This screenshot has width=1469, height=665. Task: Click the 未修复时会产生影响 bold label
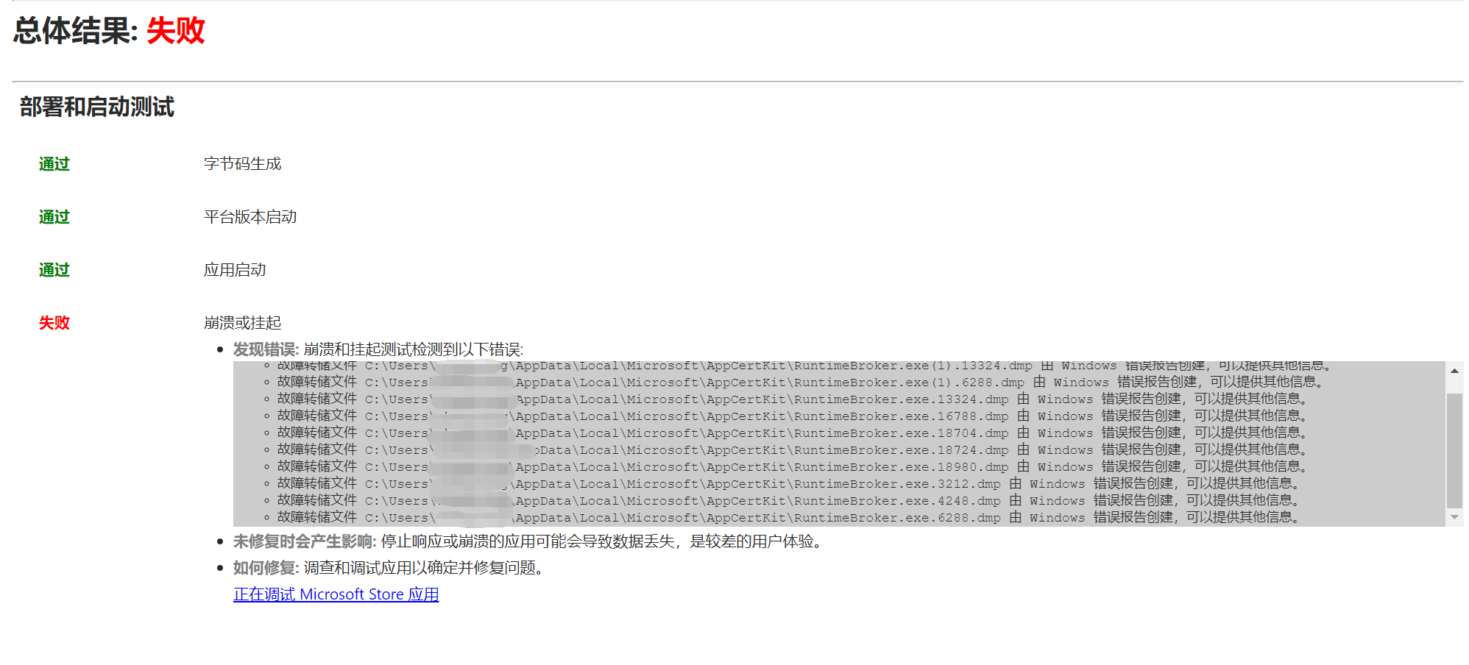(x=303, y=541)
